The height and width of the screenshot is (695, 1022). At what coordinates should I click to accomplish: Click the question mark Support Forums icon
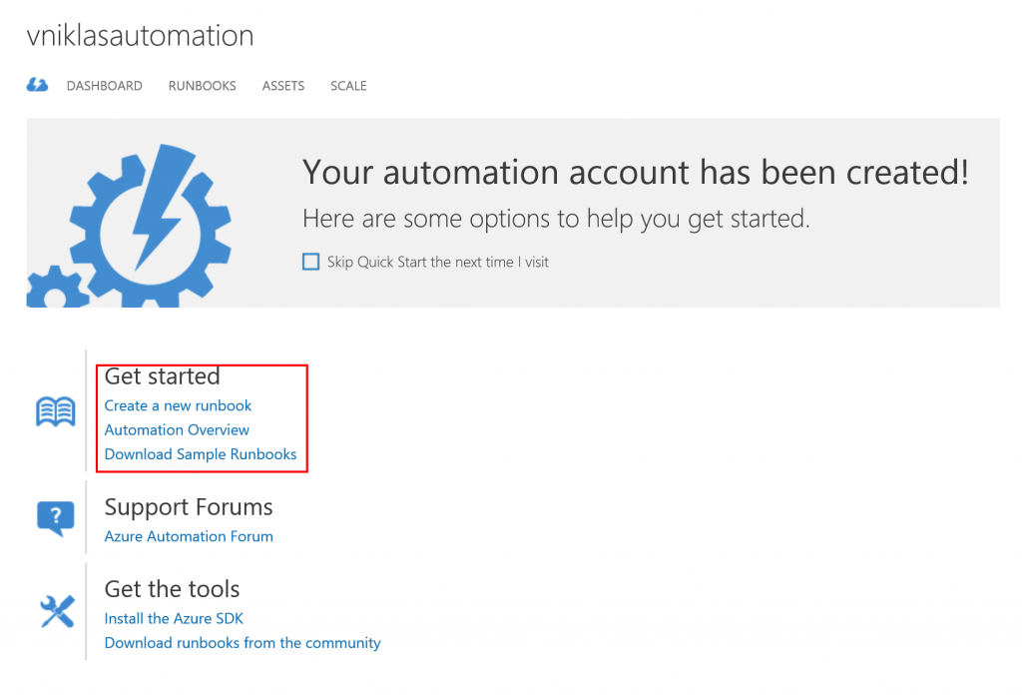tap(56, 519)
